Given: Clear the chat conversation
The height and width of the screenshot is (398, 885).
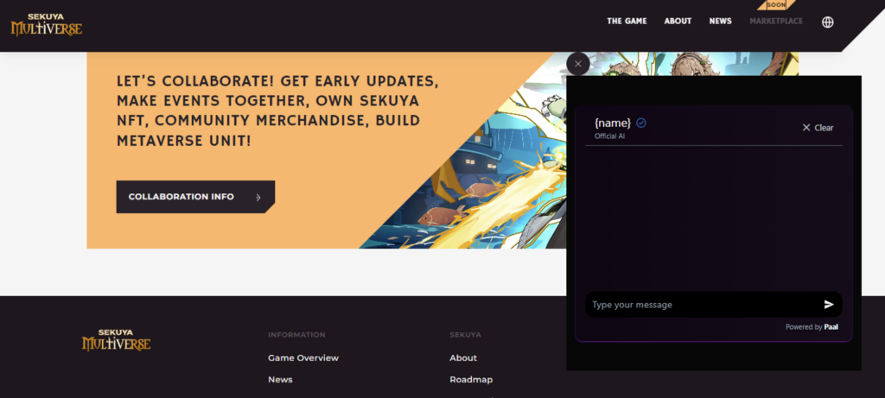Looking at the screenshot, I should coord(818,128).
